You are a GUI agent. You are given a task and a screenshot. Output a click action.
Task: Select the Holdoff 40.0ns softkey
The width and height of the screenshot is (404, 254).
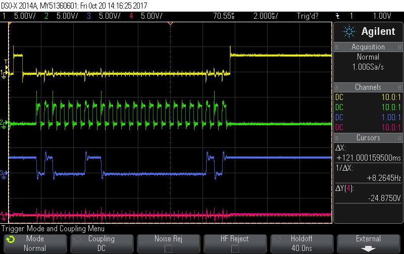pyautogui.click(x=301, y=243)
